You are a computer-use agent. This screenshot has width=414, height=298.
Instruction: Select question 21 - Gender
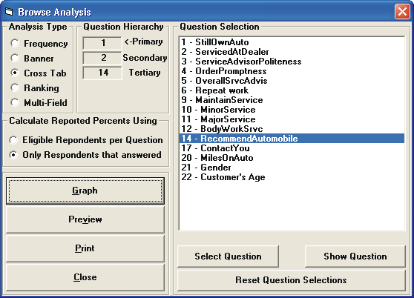[292, 168]
